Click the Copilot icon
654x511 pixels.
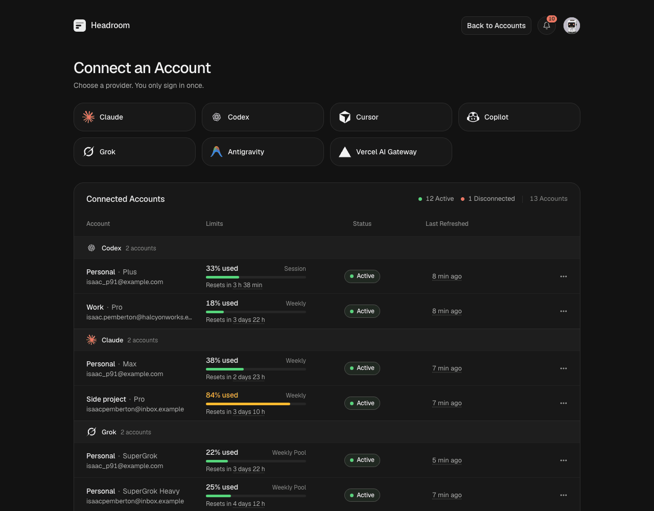click(x=473, y=117)
